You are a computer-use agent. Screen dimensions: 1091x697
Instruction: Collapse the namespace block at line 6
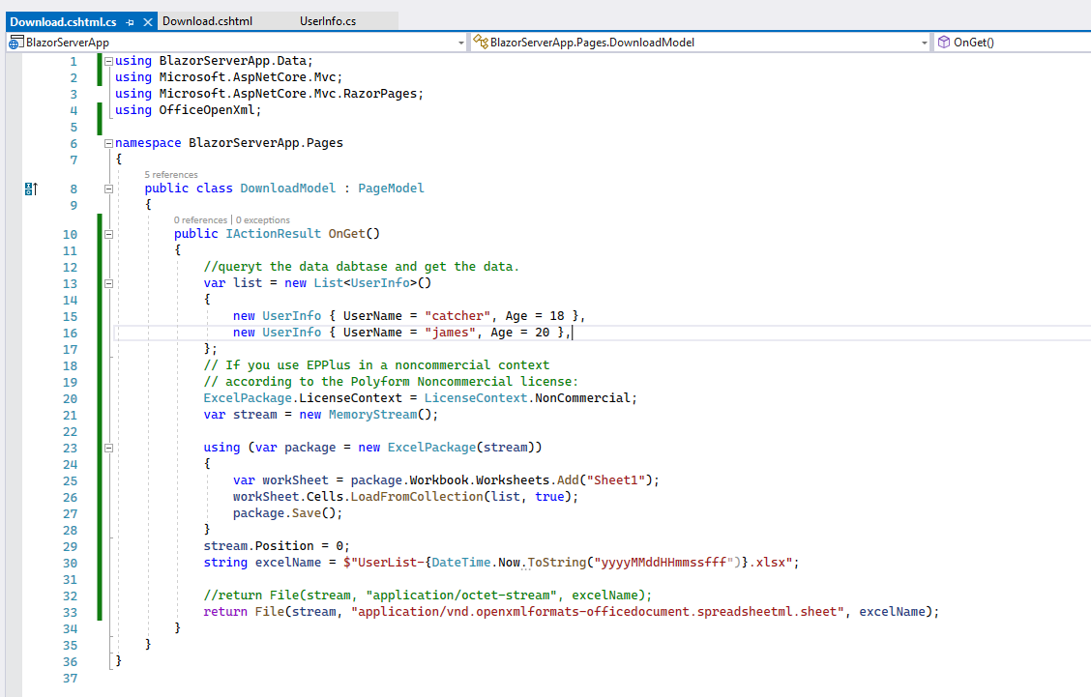point(108,143)
